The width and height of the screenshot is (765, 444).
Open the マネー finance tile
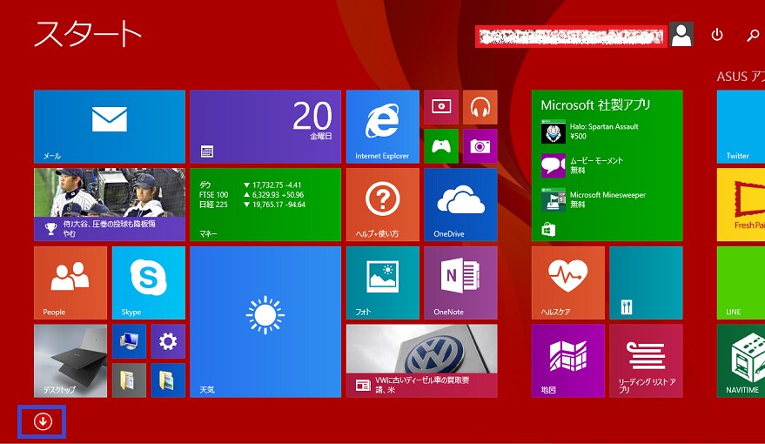click(x=265, y=205)
